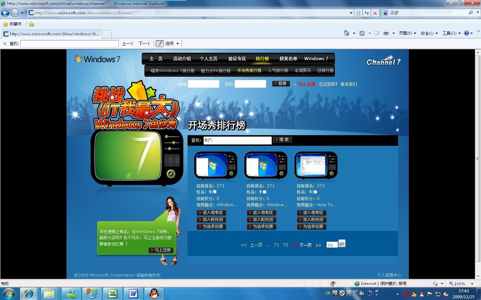Open the address bar URL history dropdown
The height and width of the screenshot is (300, 481).
pos(351,13)
